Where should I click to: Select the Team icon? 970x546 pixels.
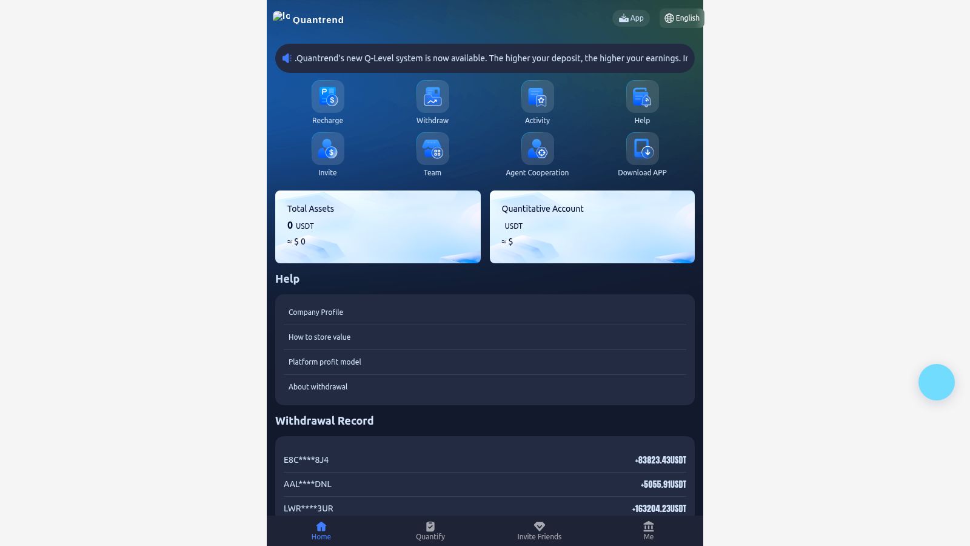coord(432,149)
